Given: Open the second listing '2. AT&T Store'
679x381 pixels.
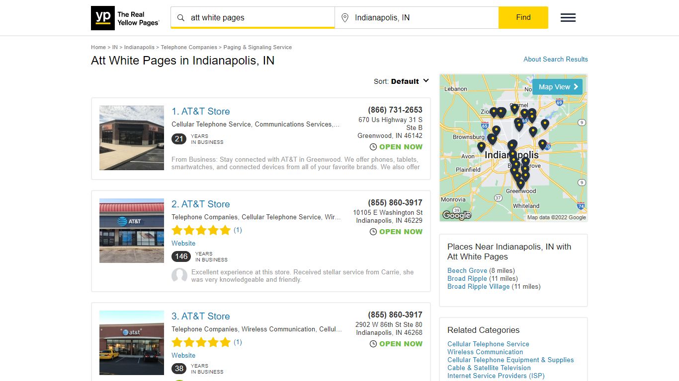Looking at the screenshot, I should 201,204.
